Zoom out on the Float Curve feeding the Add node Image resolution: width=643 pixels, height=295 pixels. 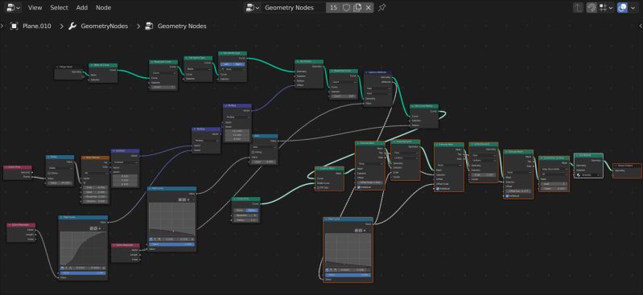[184, 199]
